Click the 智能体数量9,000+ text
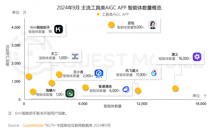This screenshot has width=212, height=130. click(x=131, y=27)
